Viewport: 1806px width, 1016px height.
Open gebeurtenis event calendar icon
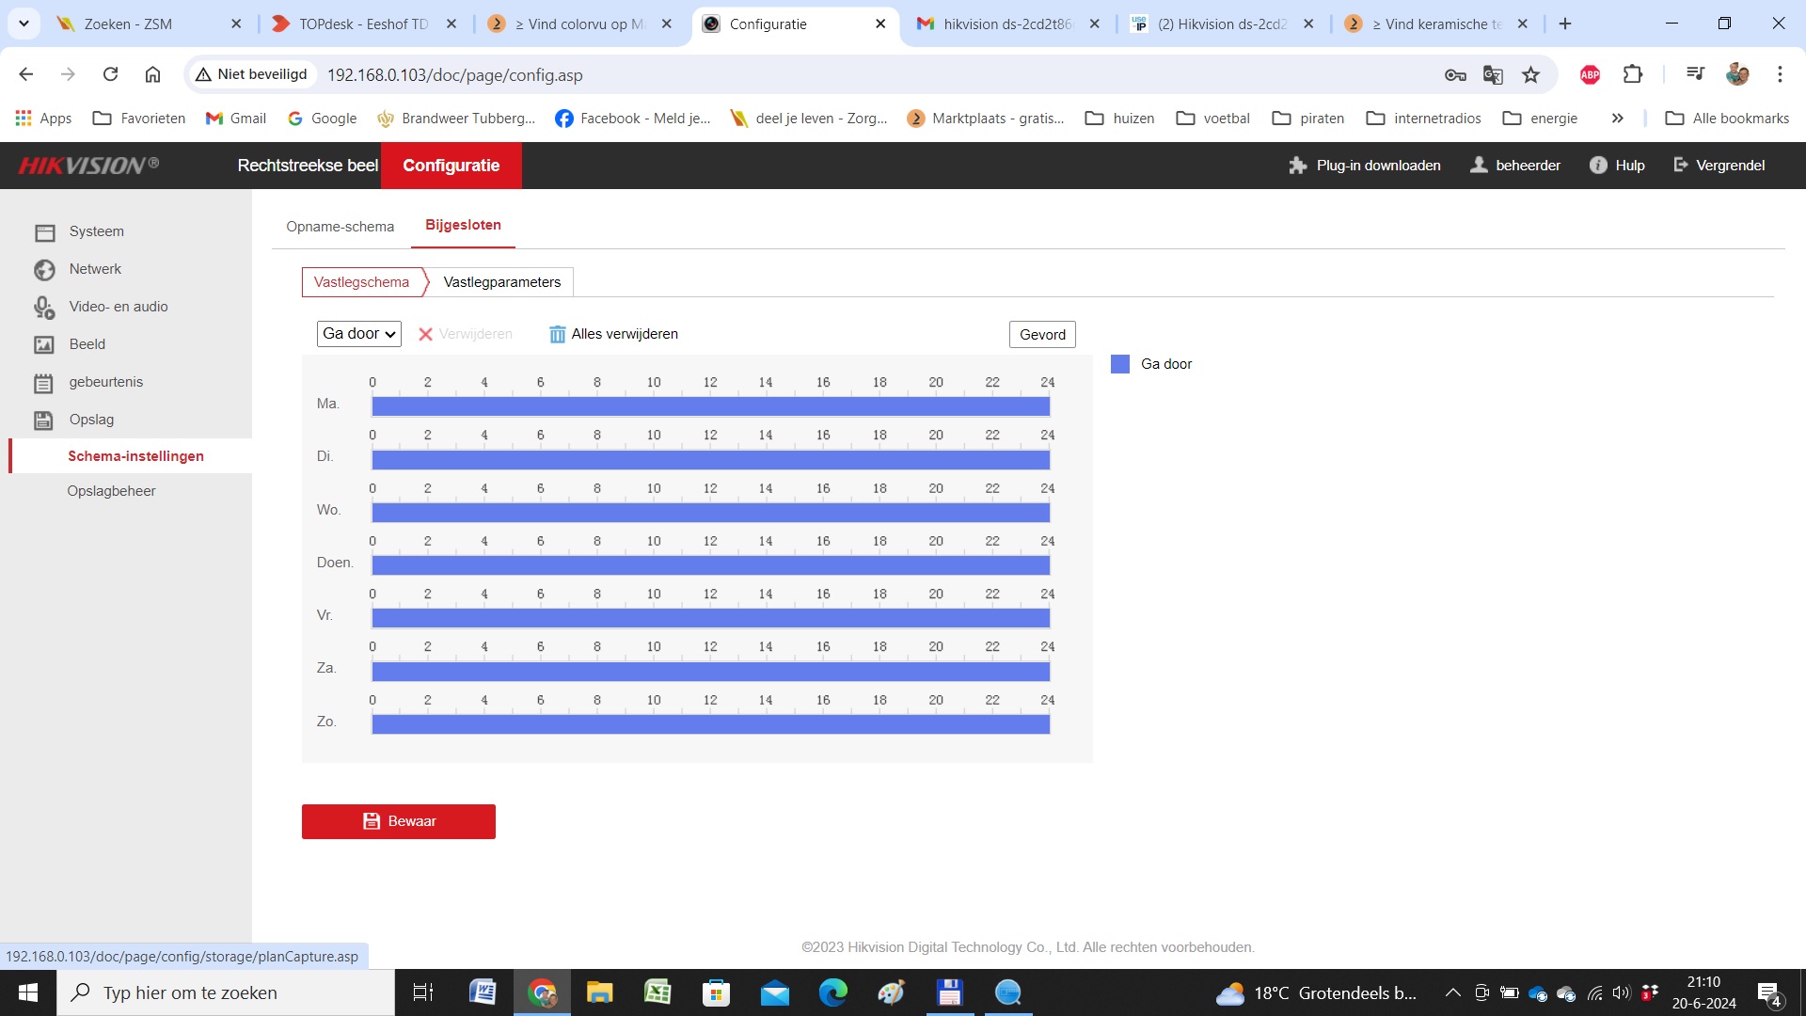click(44, 383)
